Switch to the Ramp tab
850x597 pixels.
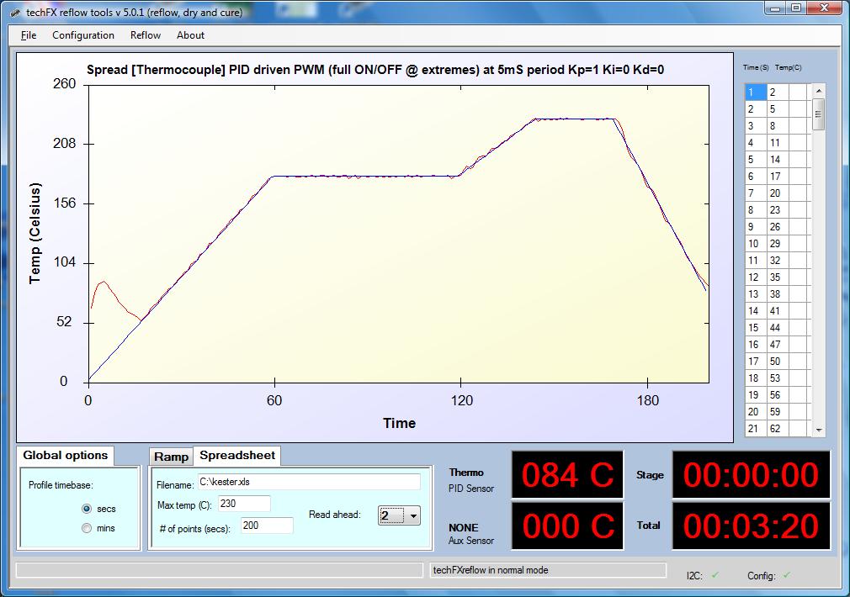point(171,457)
